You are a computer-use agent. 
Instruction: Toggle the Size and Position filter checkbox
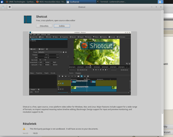pyautogui.click(x=30, y=39)
